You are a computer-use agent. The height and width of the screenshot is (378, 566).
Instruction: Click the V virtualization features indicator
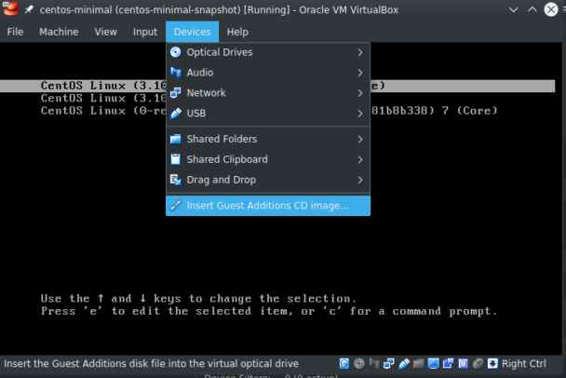tap(463, 363)
